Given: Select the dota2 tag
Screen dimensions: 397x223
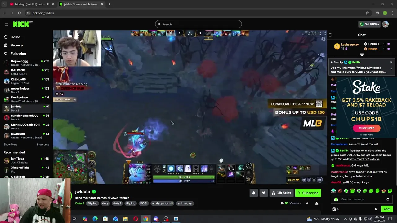Looking at the screenshot, I should tap(117, 203).
